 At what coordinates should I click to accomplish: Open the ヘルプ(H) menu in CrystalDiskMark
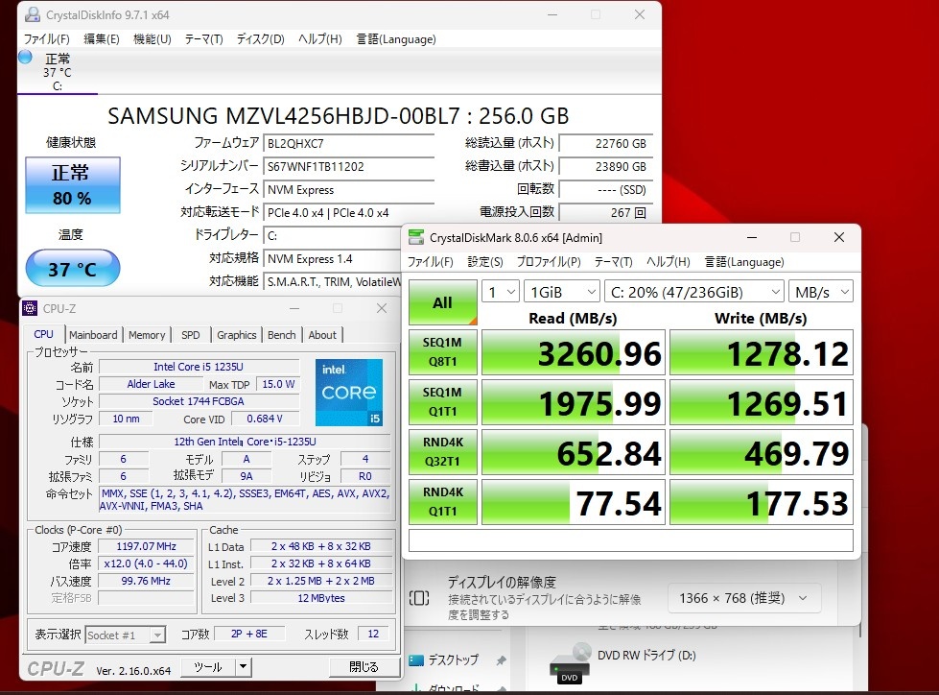click(x=669, y=262)
